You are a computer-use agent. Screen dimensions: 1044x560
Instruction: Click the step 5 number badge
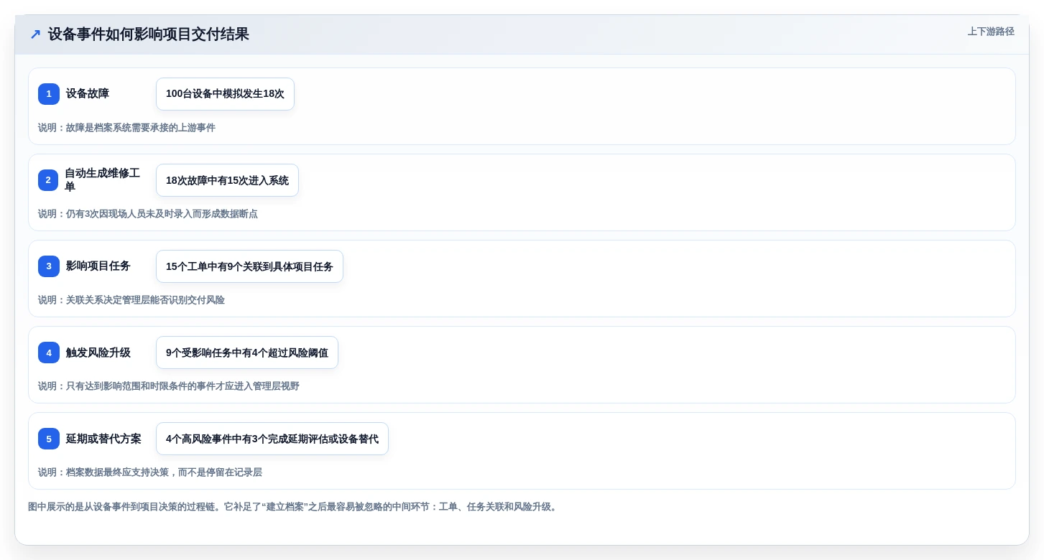(49, 439)
